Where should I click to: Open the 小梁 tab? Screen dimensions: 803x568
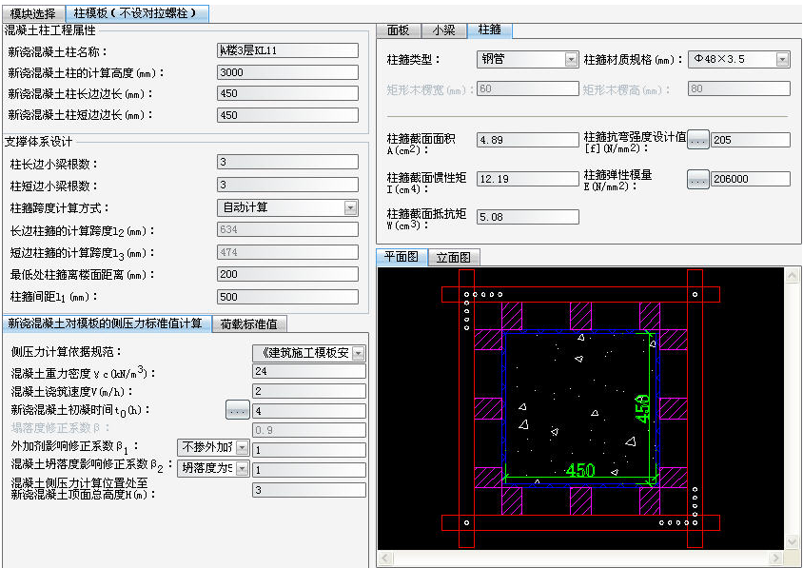(443, 30)
